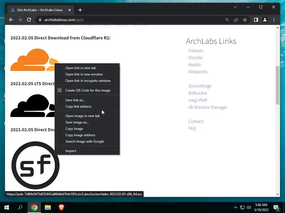Open the dk Window Manager link
Viewport: 285px width, 213px height.
208,107
